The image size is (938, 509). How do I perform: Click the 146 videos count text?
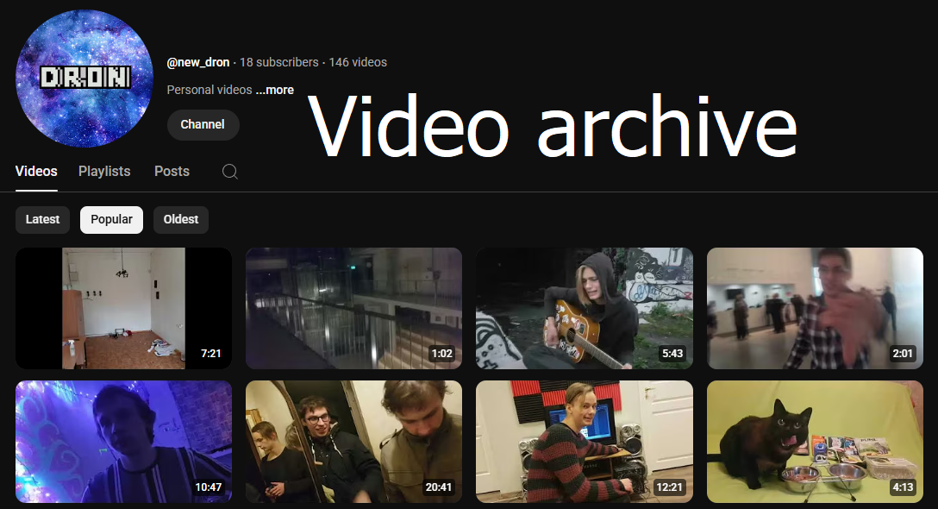357,62
